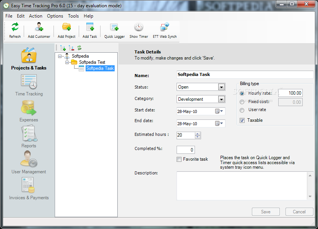Click the Show Timer clock icon

tap(139, 27)
